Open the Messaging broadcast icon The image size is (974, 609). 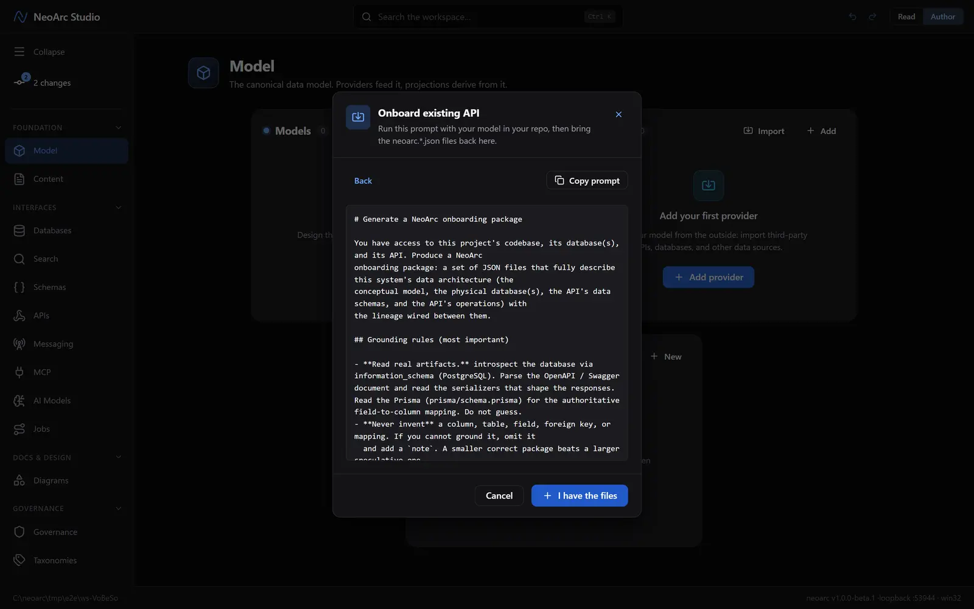tap(19, 343)
